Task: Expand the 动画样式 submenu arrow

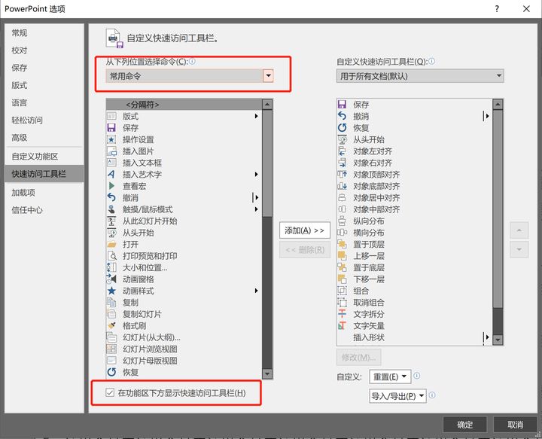Action: tap(256, 291)
